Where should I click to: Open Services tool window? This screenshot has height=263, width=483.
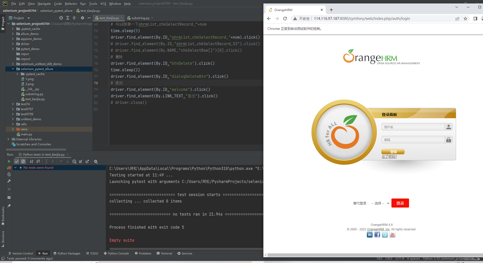[x=185, y=253]
